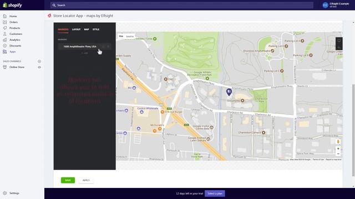Open Settings at sidebar bottom

[x=14, y=193]
